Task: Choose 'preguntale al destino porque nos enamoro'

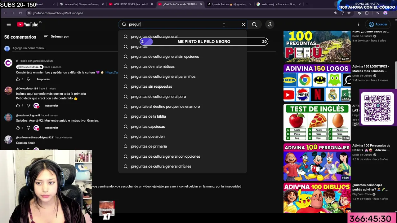Action: click(182, 106)
